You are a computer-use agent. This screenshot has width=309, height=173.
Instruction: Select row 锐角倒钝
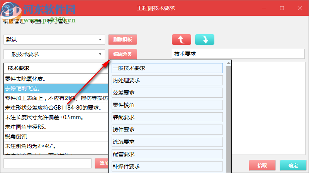click(x=56, y=136)
